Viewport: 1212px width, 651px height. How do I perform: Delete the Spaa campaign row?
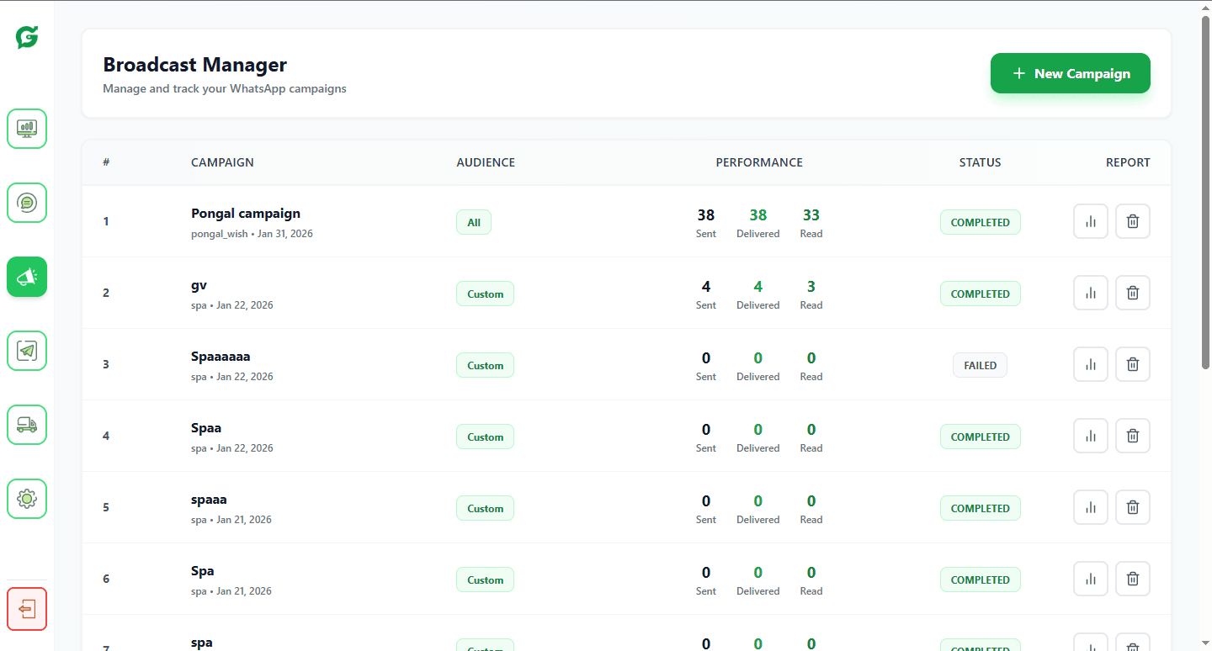click(x=1132, y=436)
